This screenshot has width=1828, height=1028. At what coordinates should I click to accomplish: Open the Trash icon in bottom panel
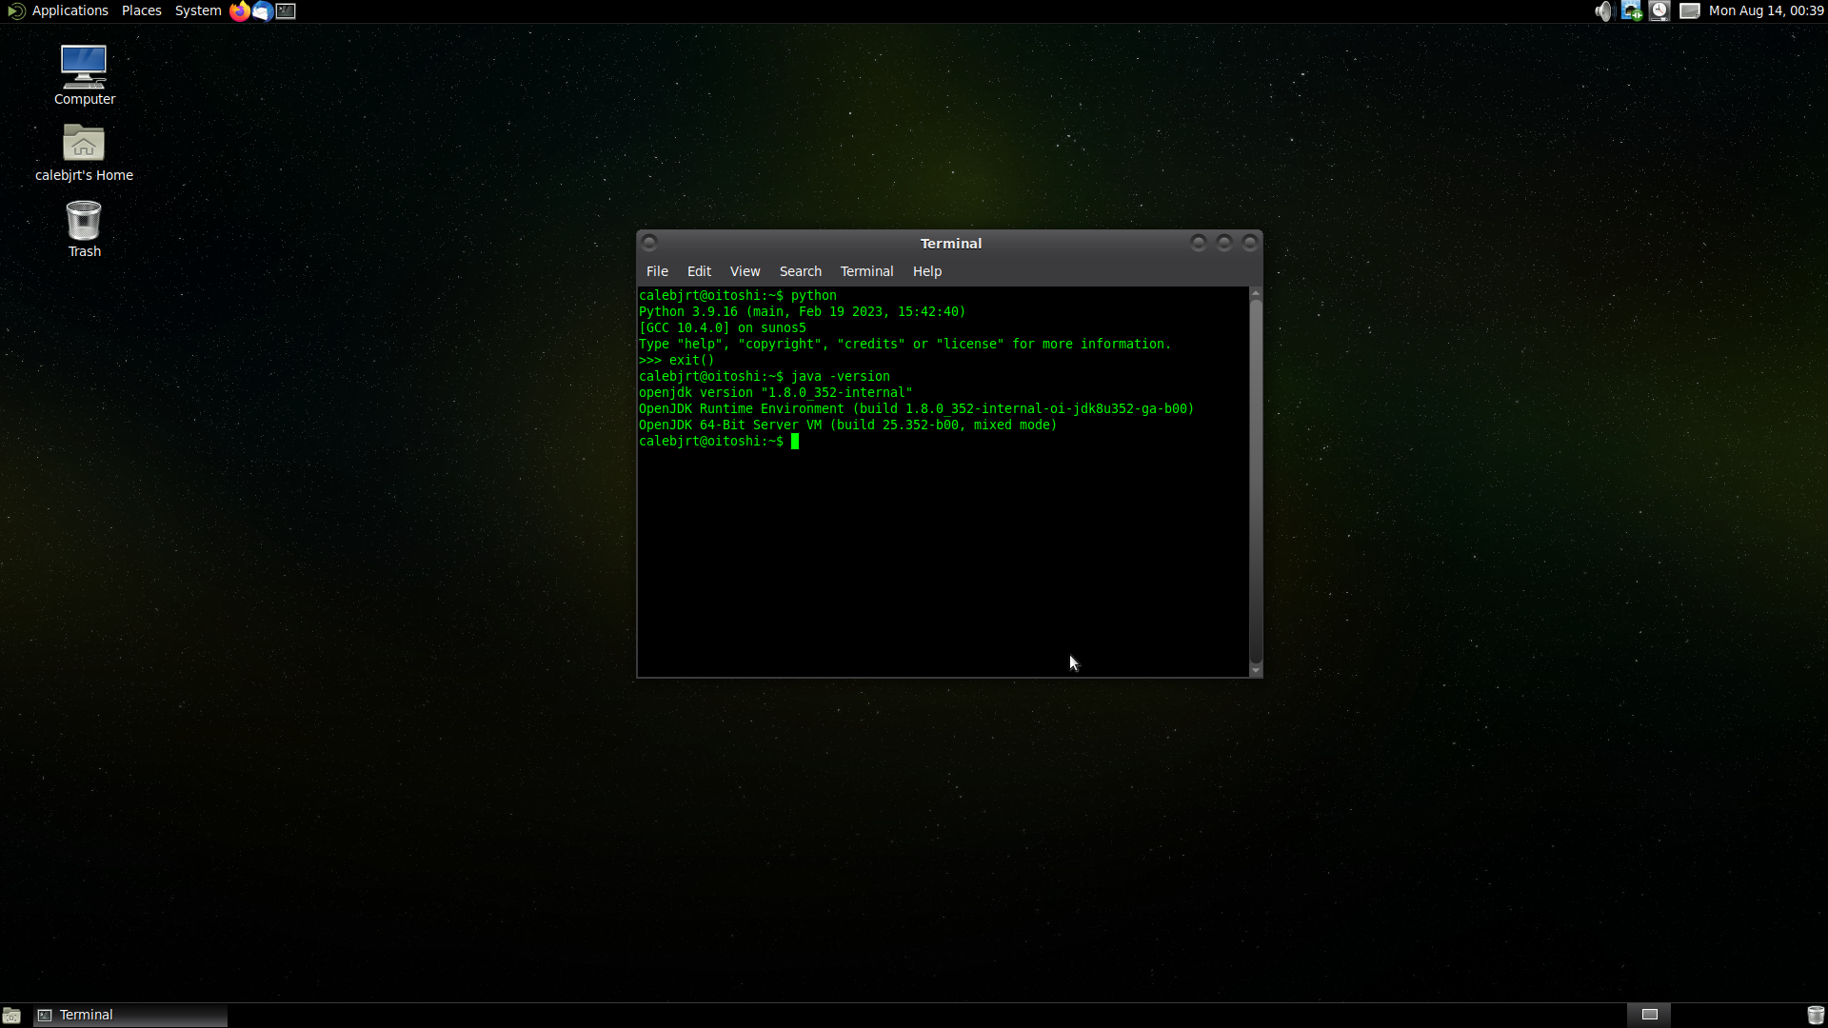click(x=1815, y=1015)
